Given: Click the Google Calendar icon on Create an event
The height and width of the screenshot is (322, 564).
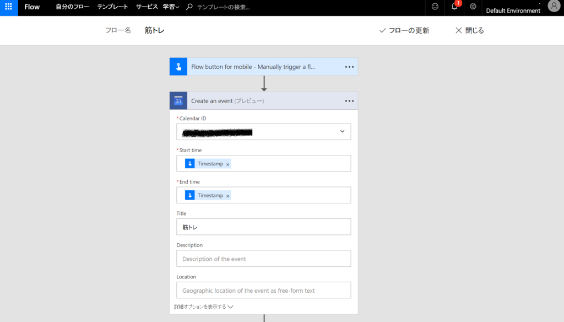Looking at the screenshot, I should [178, 100].
